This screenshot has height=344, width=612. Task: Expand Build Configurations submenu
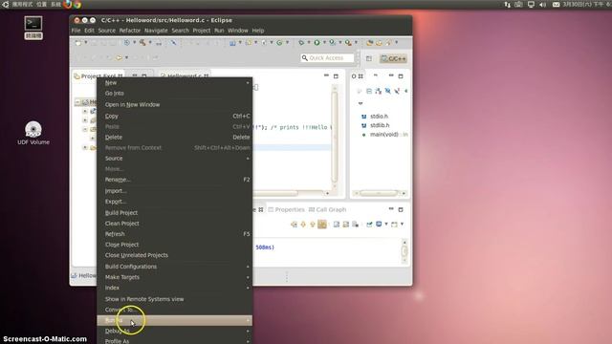coord(174,267)
